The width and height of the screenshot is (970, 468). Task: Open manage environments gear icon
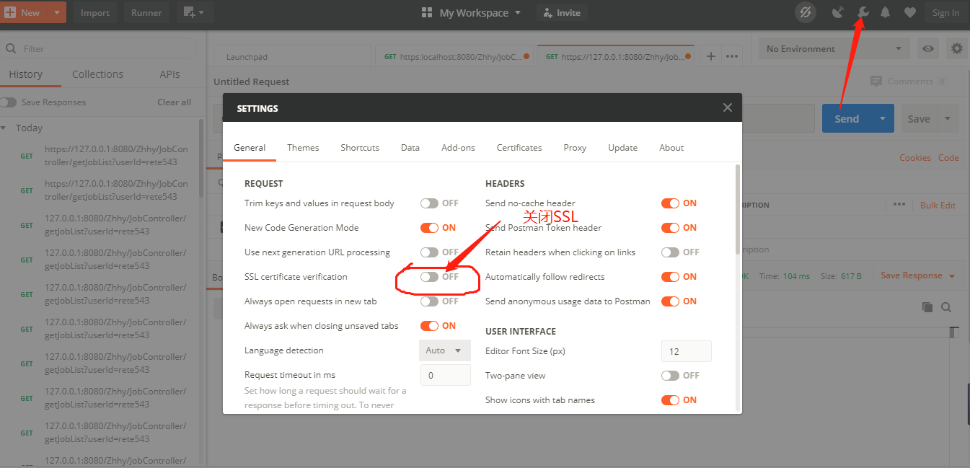(x=957, y=48)
